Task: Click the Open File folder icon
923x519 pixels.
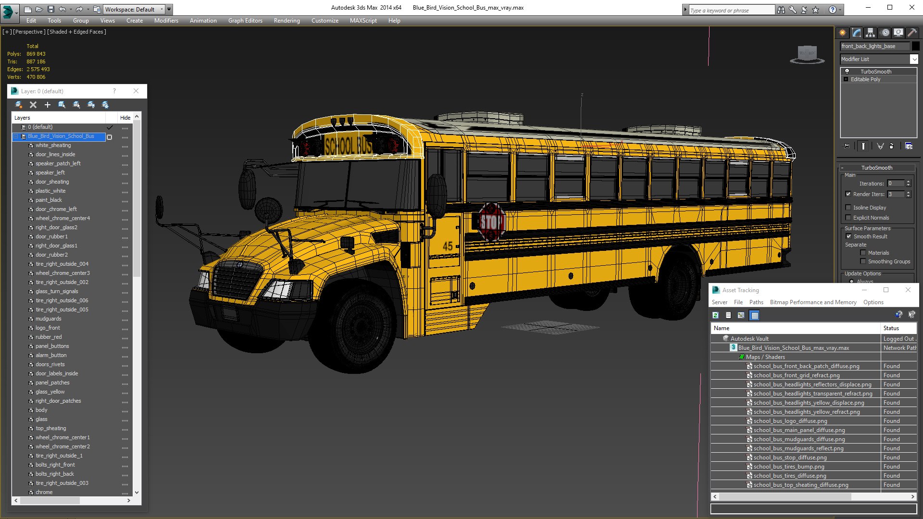Action: click(x=39, y=9)
